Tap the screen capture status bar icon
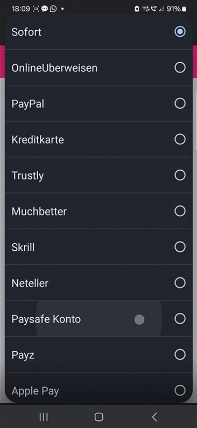 [36, 9]
